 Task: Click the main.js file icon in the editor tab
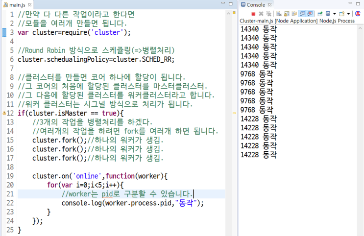tap(5, 4)
